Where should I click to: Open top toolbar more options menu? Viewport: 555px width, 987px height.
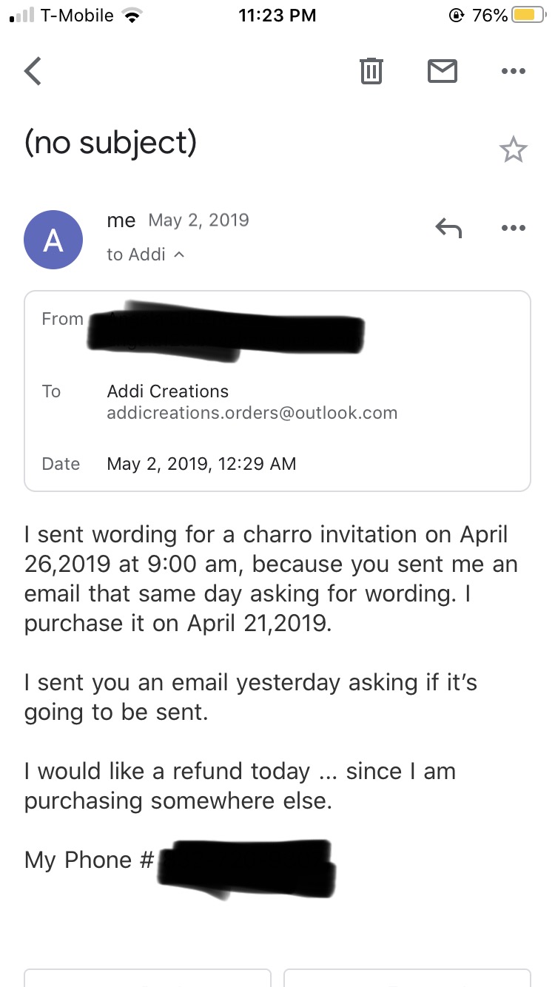[x=513, y=71]
